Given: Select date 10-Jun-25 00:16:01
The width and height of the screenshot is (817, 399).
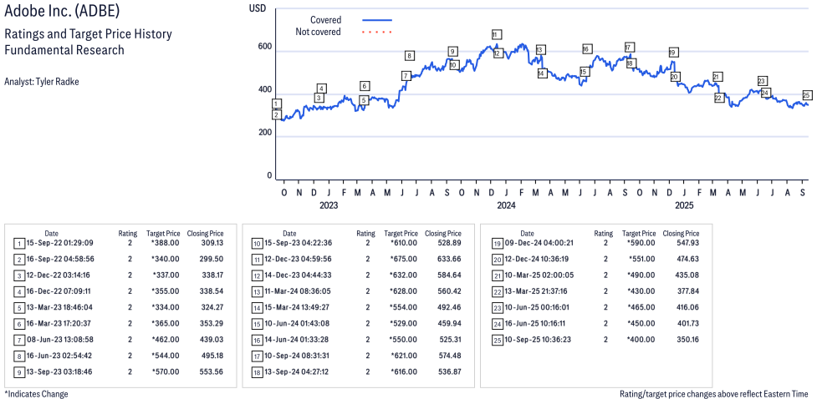Looking at the screenshot, I should pos(539,307).
